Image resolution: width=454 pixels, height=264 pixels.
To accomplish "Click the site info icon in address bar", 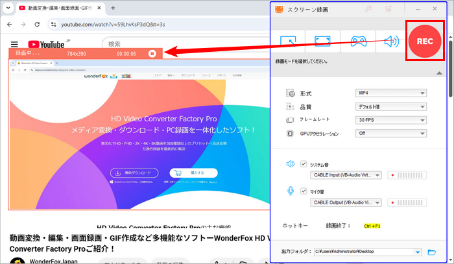I will tap(54, 24).
